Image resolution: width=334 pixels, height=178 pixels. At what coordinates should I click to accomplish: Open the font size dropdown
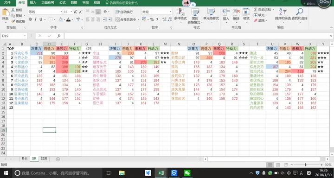click(71, 12)
